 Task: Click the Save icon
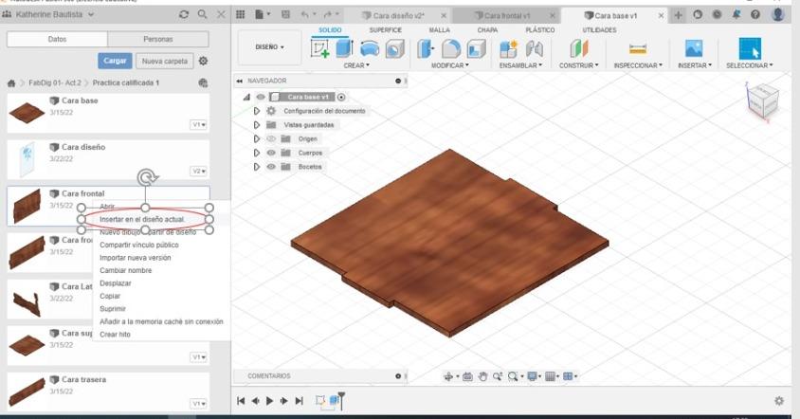tap(285, 15)
